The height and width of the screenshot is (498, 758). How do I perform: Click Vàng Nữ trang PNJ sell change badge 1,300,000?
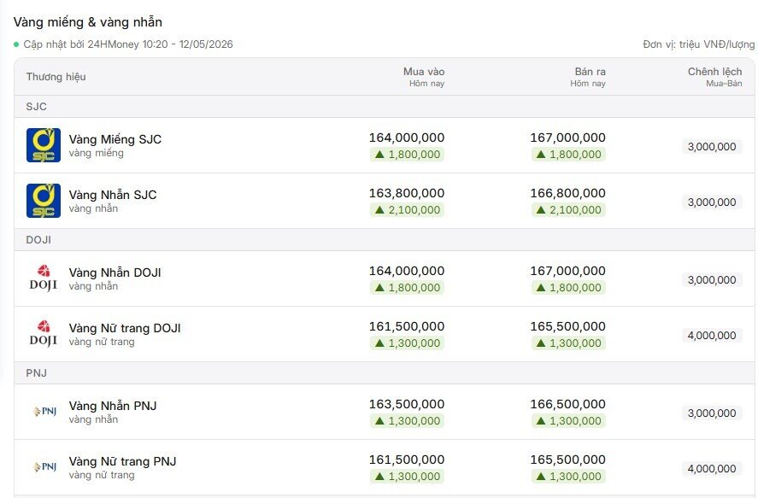[568, 477]
